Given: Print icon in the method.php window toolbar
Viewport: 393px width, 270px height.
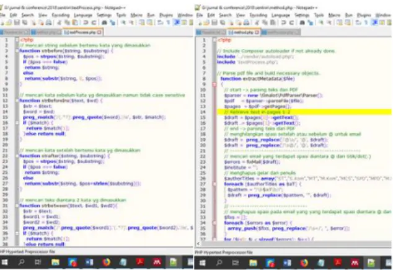Looking at the screenshot, I should coord(246,23).
